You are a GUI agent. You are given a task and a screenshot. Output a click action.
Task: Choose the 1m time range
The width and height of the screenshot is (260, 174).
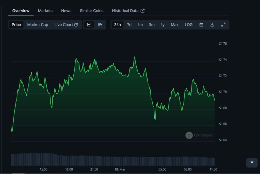tap(140, 25)
